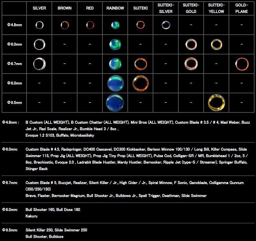Click the Suiteki-Silver 4.8mm eye image
Screen dimensions: 256x241
click(x=166, y=25)
